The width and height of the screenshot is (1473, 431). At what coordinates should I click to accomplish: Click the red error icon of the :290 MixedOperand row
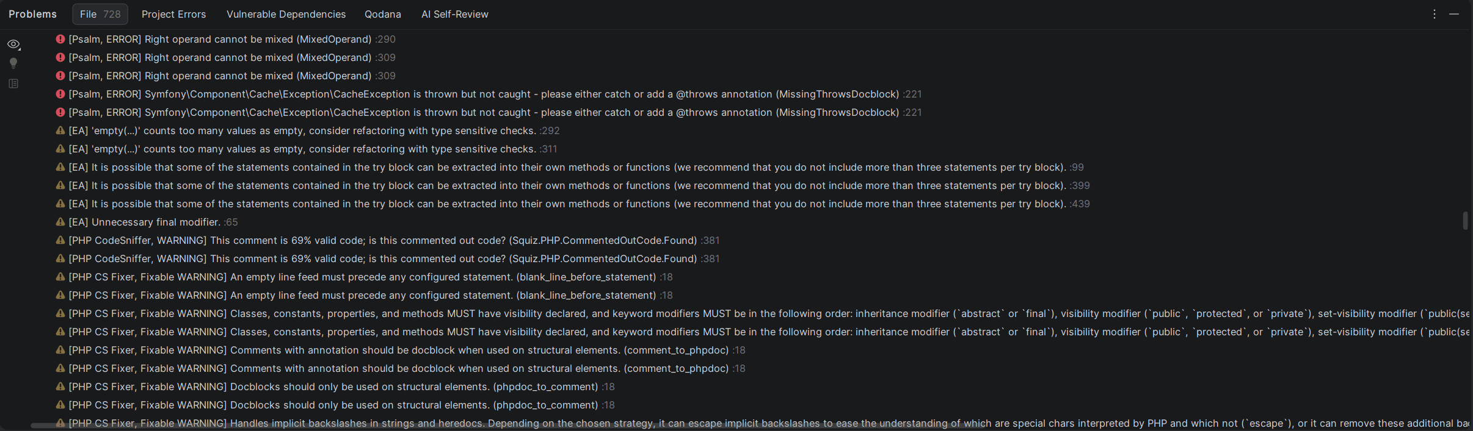pyautogui.click(x=60, y=39)
